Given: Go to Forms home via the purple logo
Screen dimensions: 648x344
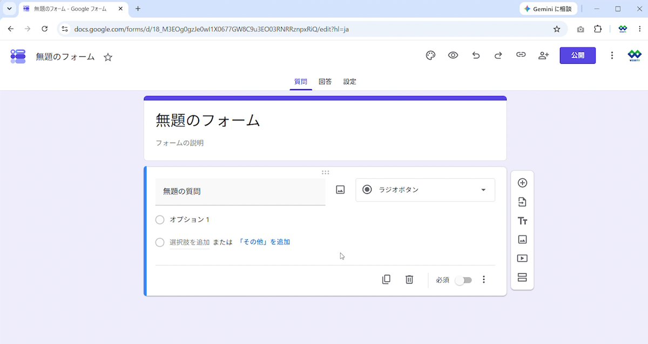Looking at the screenshot, I should click(x=18, y=56).
